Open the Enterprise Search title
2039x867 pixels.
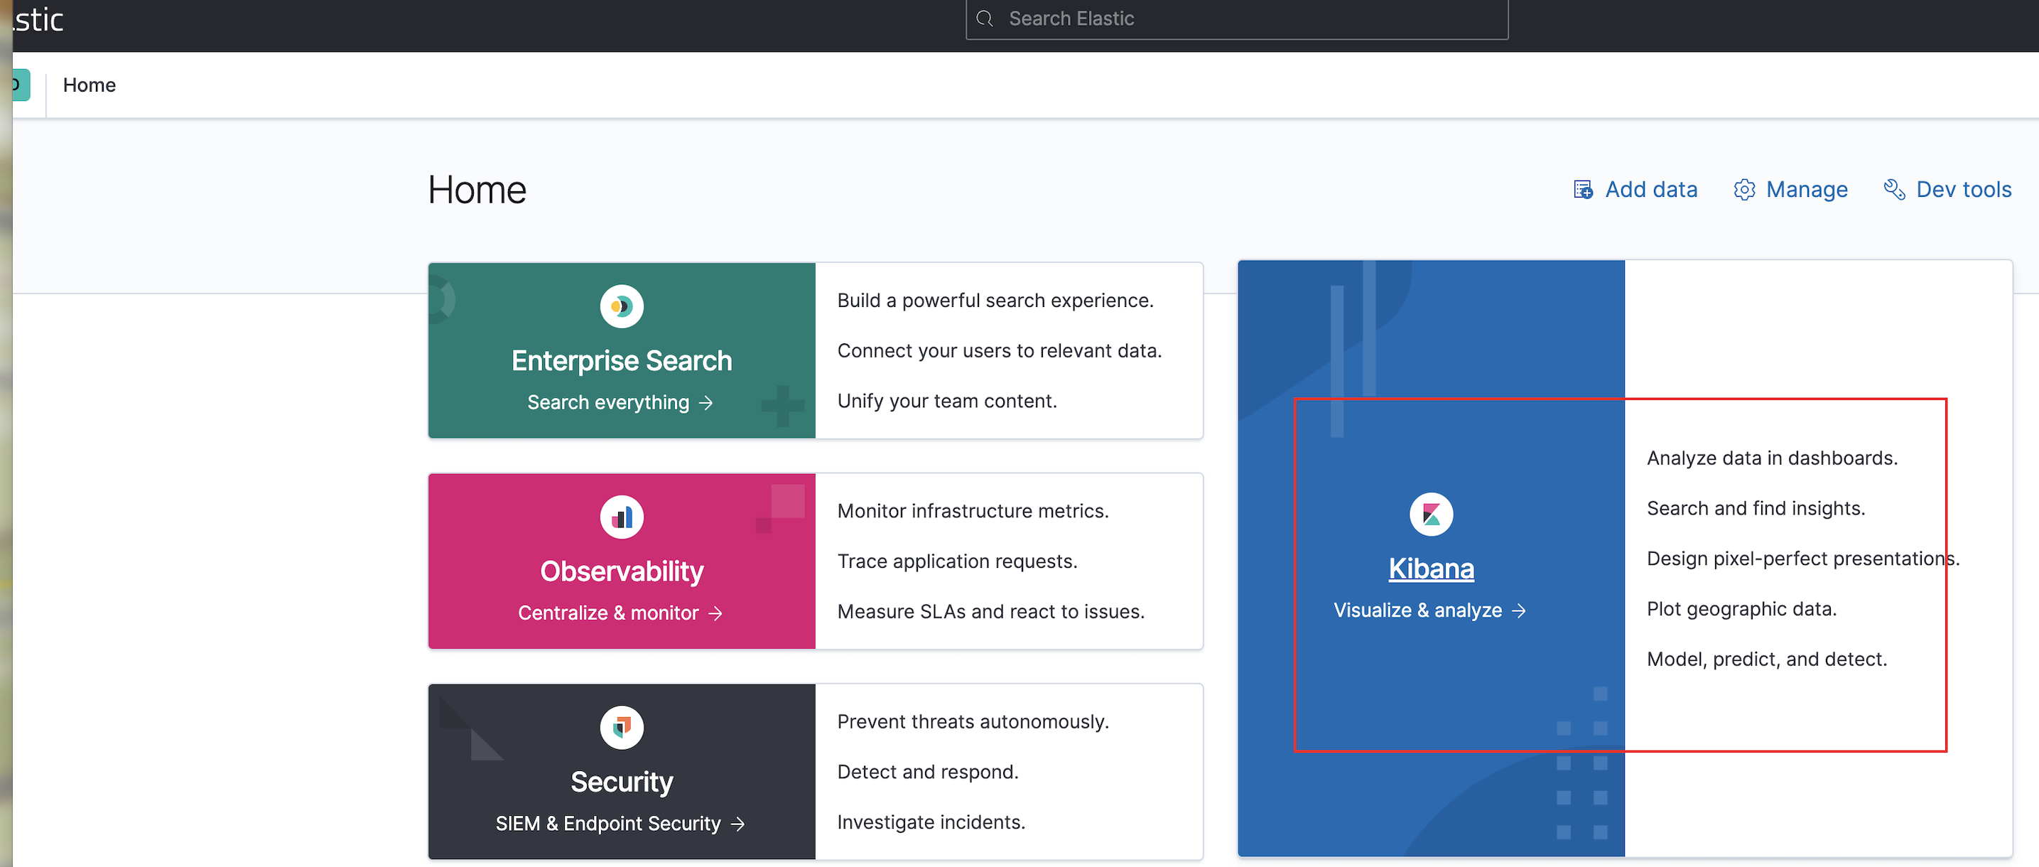[622, 361]
